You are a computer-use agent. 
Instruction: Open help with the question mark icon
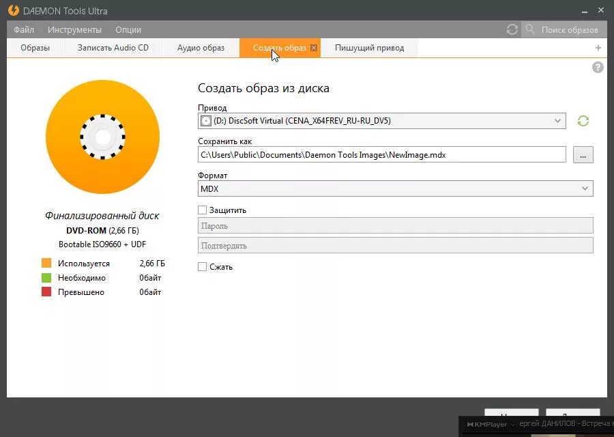[598, 68]
